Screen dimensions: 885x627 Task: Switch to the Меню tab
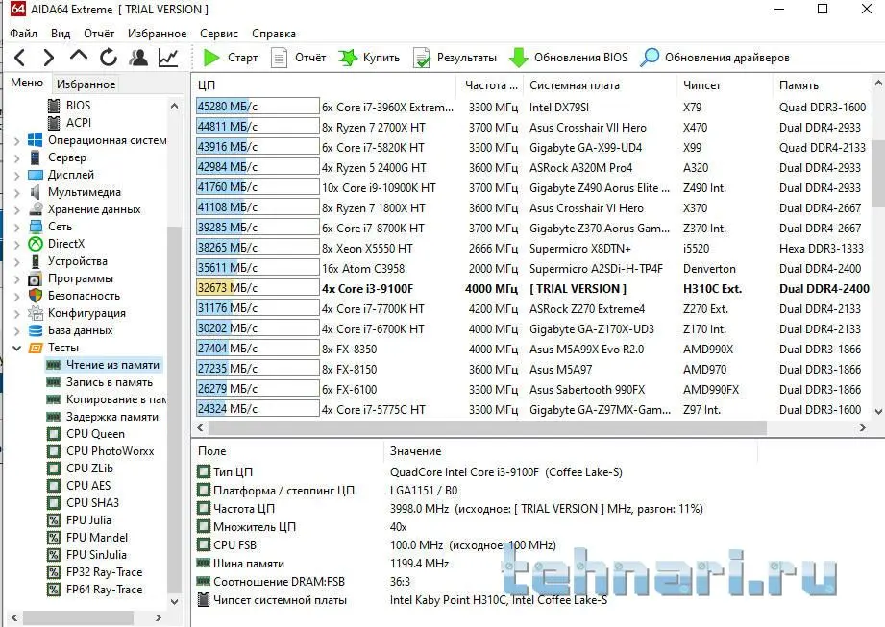coord(27,83)
